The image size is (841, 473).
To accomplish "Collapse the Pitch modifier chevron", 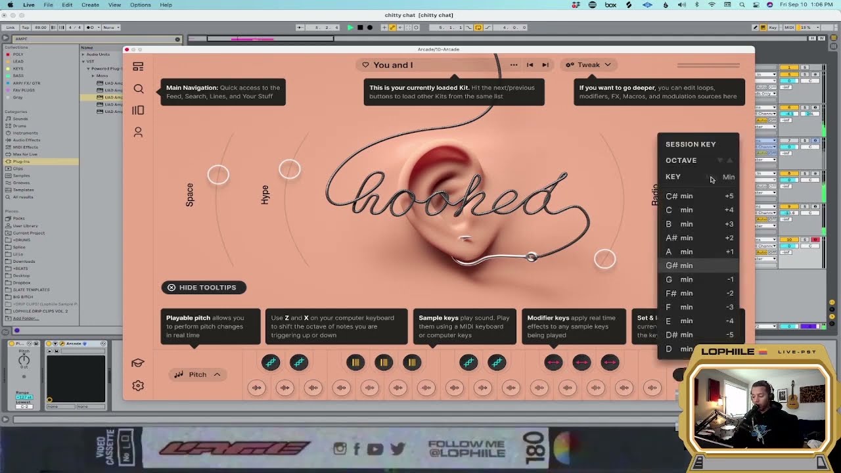I will click(x=216, y=374).
